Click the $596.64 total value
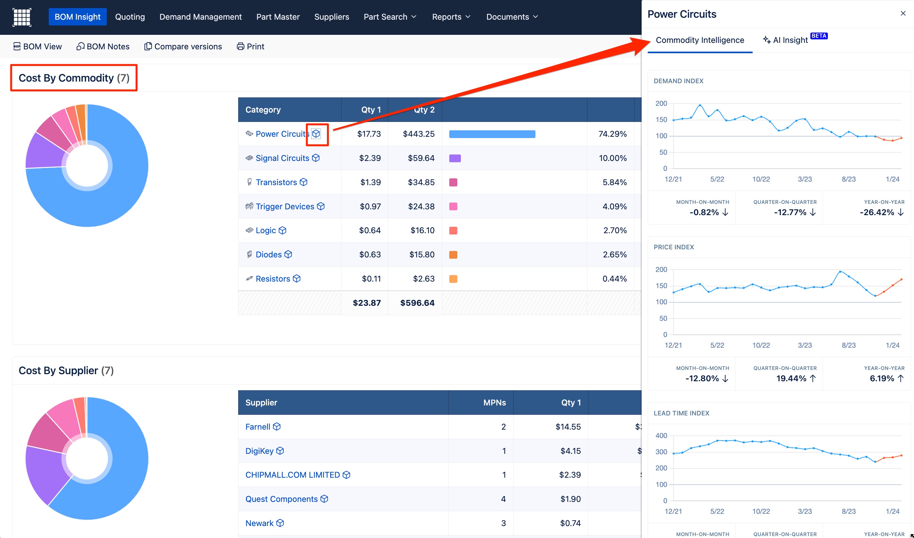The height and width of the screenshot is (538, 914). 417,303
